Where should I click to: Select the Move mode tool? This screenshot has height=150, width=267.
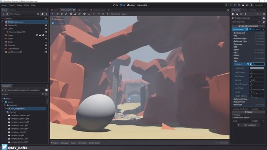(x=58, y=14)
